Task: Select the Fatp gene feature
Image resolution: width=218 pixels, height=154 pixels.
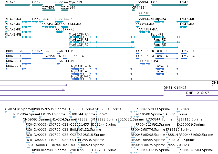Action: click(x=165, y=5)
